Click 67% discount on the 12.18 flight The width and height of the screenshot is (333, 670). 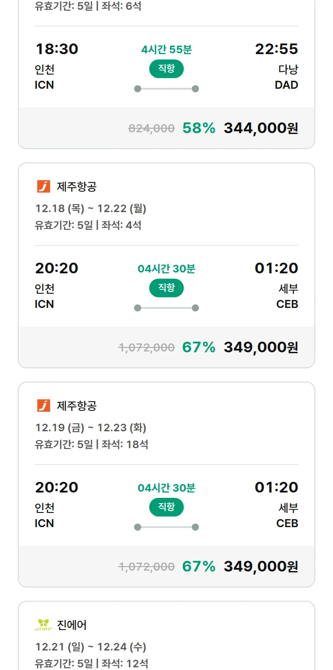pyautogui.click(x=198, y=347)
